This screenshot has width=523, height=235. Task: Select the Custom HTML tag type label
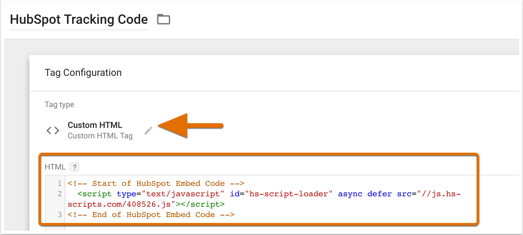[95, 125]
